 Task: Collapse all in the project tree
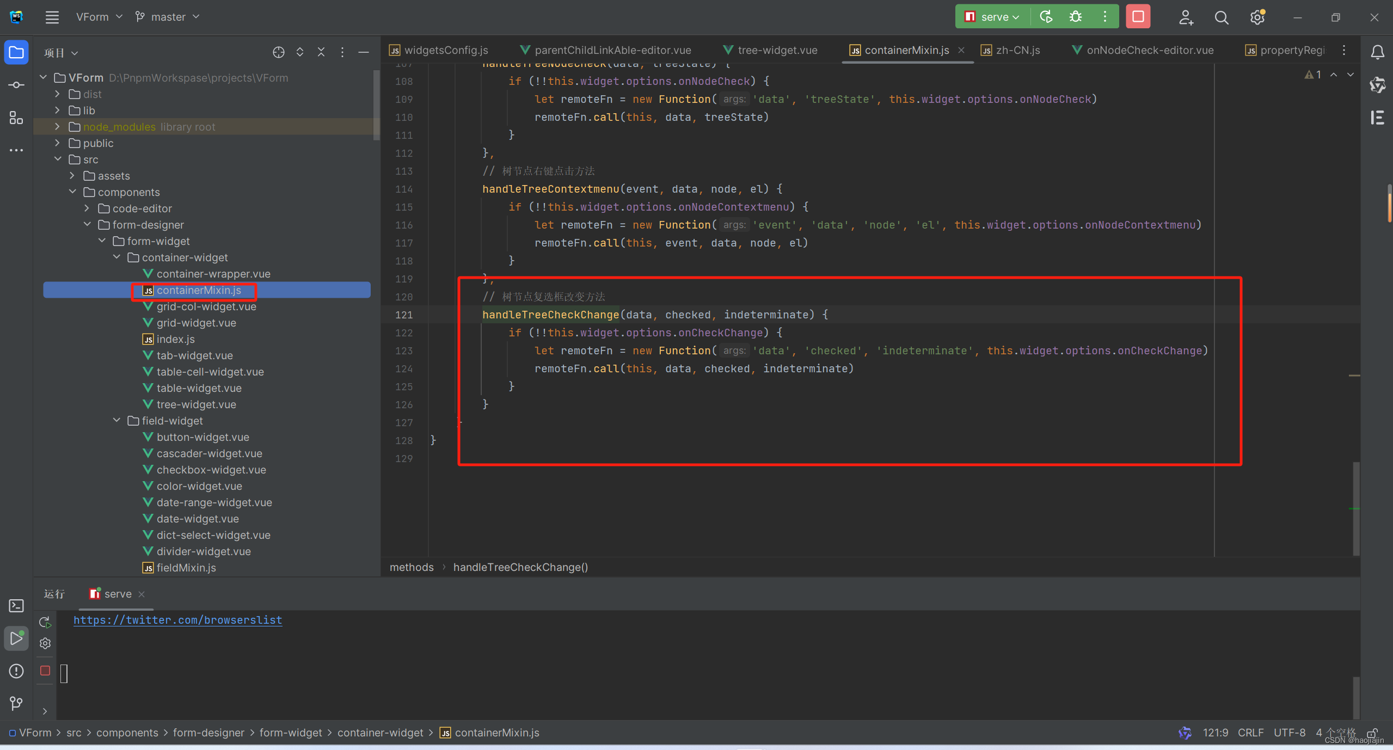pos(321,52)
